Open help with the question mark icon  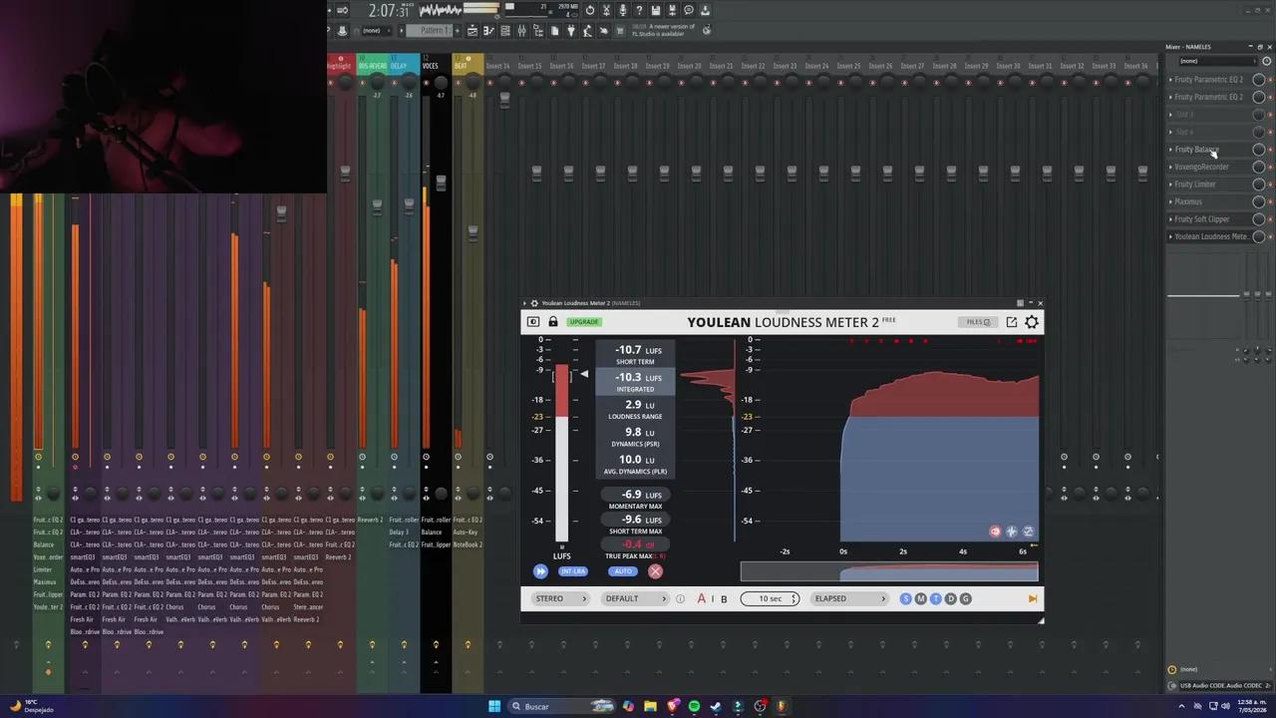click(639, 11)
